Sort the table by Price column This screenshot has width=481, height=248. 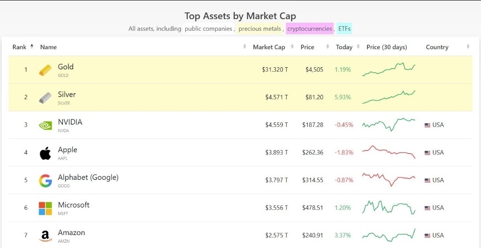307,47
